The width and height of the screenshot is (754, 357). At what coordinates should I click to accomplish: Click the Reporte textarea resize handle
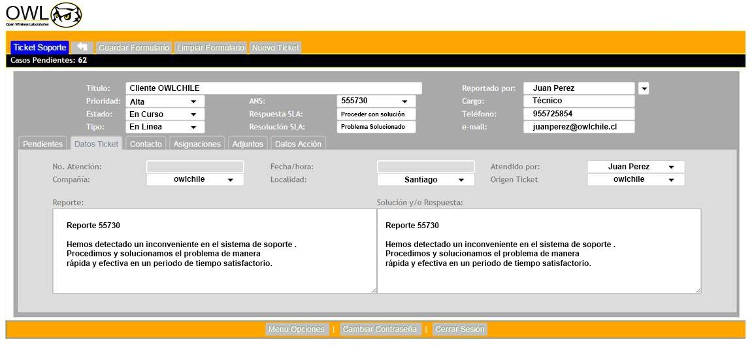click(x=373, y=290)
